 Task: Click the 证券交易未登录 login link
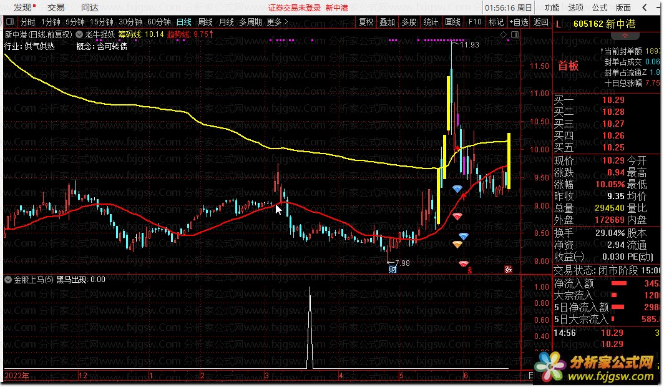[295, 8]
